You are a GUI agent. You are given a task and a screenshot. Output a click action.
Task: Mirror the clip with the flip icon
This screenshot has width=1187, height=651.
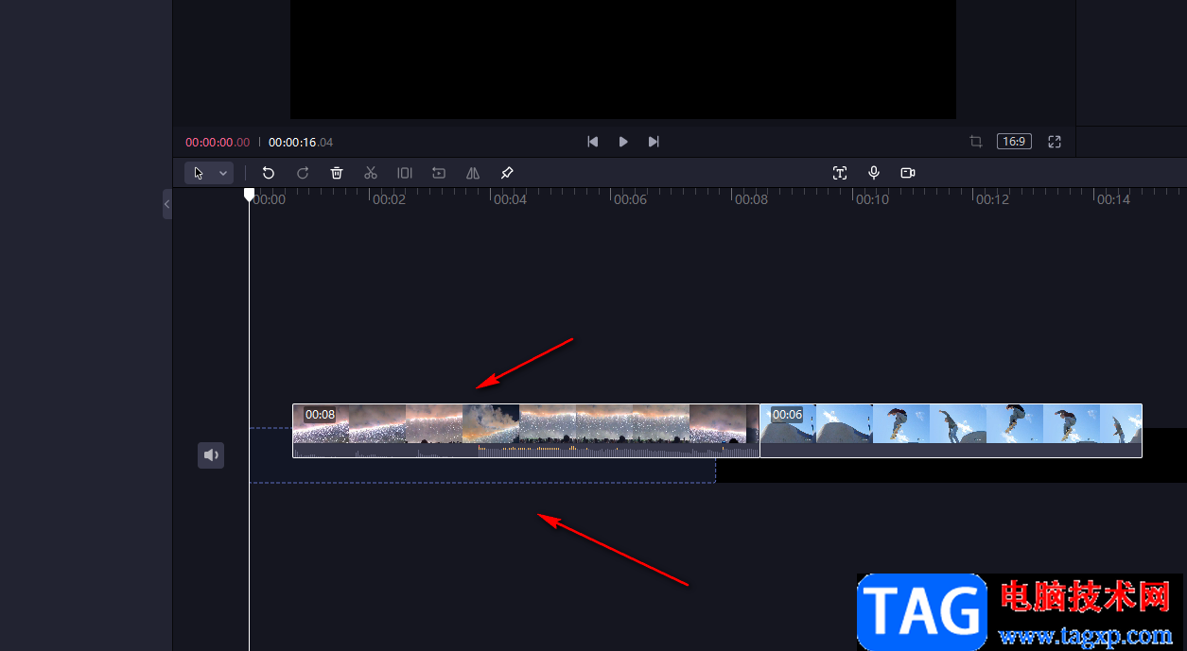(473, 173)
